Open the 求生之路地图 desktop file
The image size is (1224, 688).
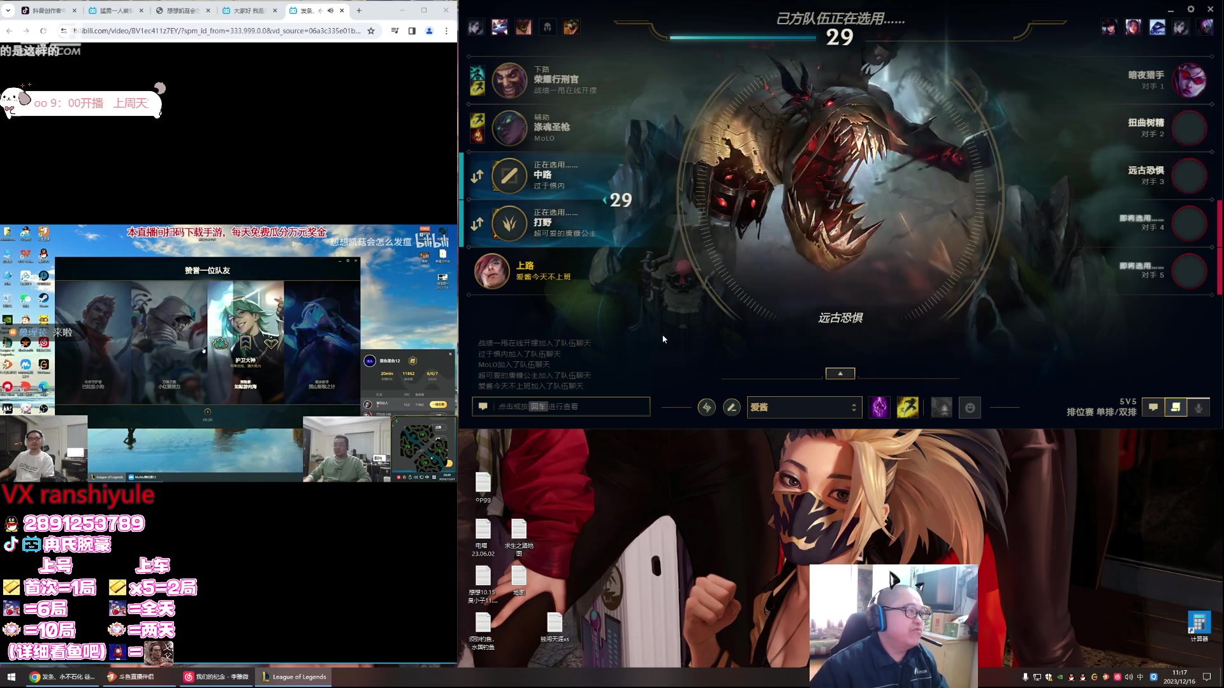pos(519,538)
